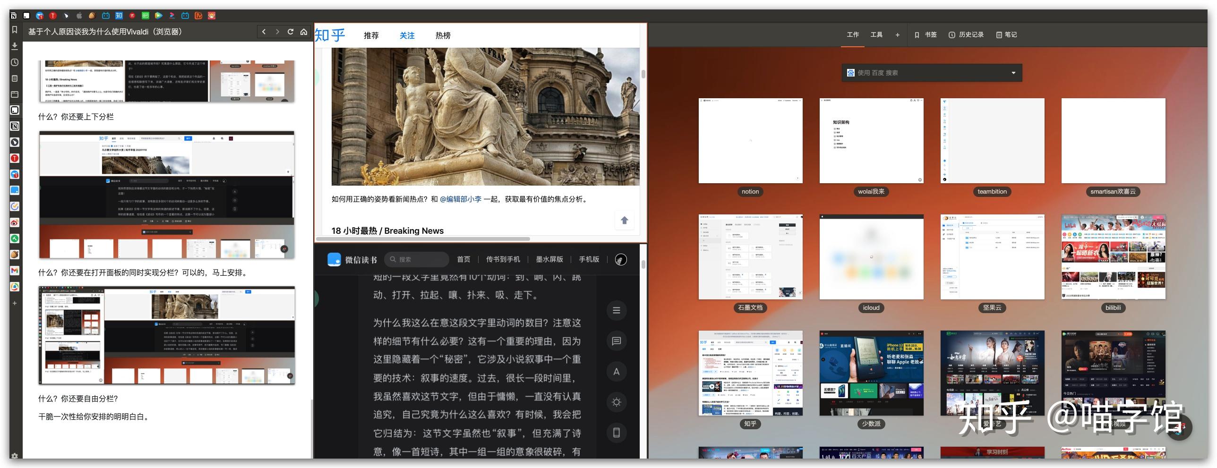Open Vivaldi settings gear in side panel
1217x468 pixels.
[x=15, y=456]
